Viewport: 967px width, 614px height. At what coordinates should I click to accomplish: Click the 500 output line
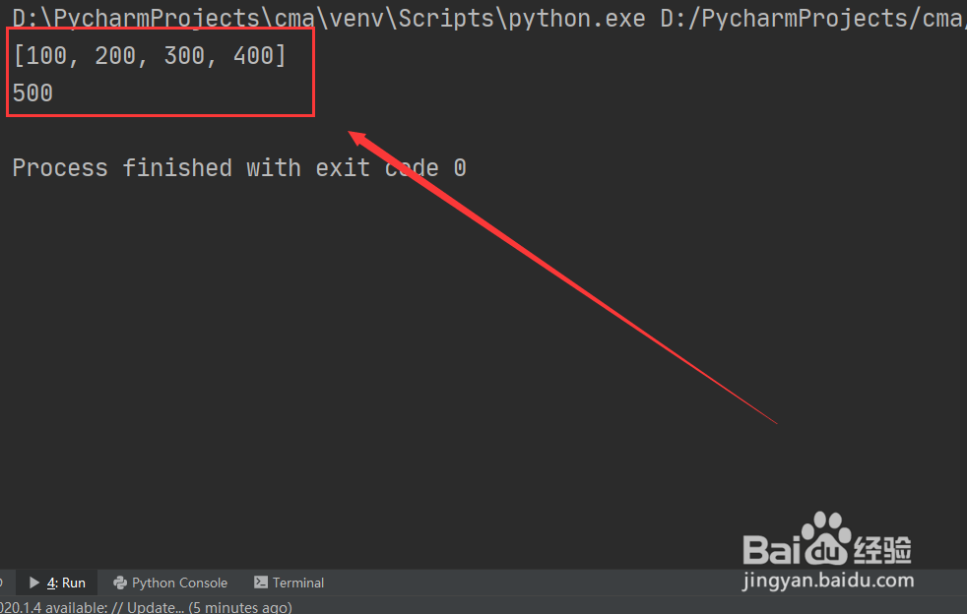pos(32,93)
